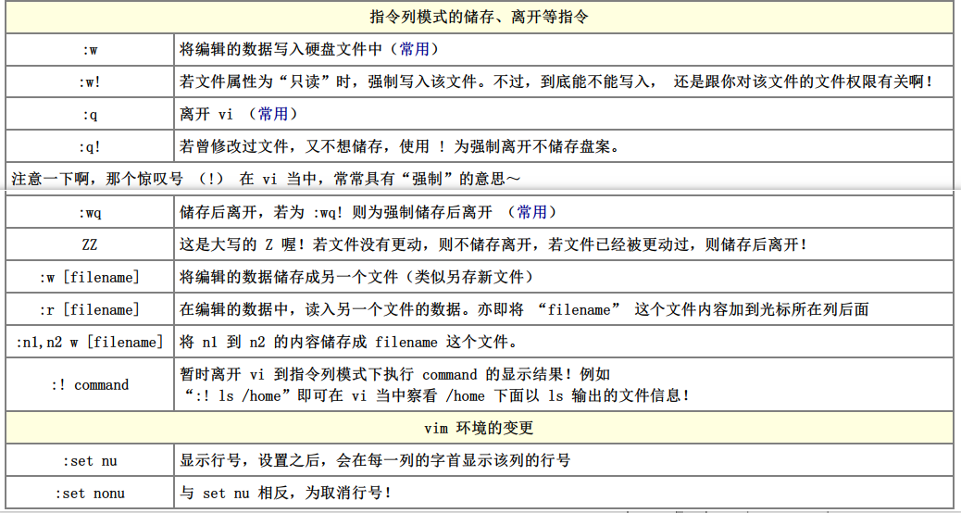961x513 pixels.
Task: Select the :w [filename] command cell
Action: 90,277
